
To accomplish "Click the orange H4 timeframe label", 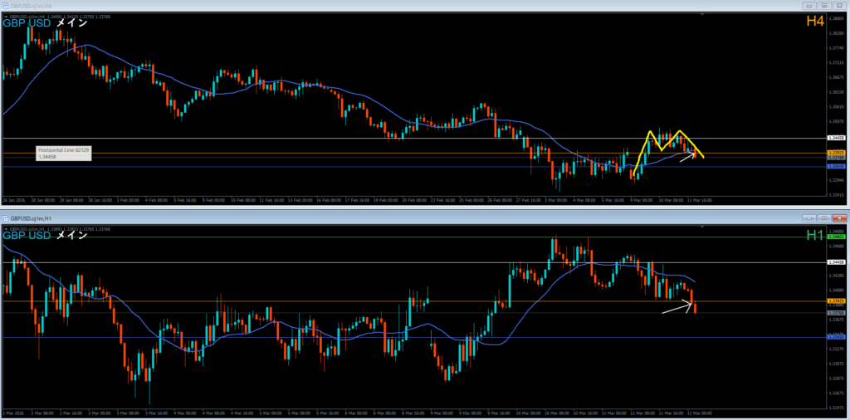I will pos(813,21).
